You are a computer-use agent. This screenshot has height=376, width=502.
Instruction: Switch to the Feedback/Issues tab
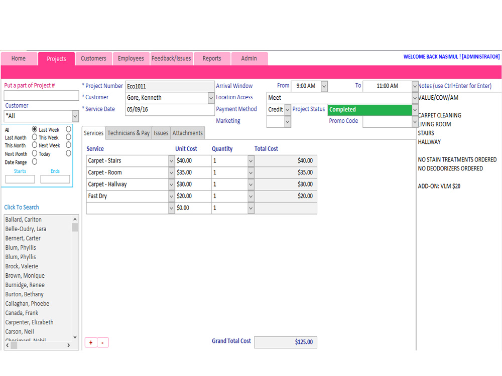[171, 59]
